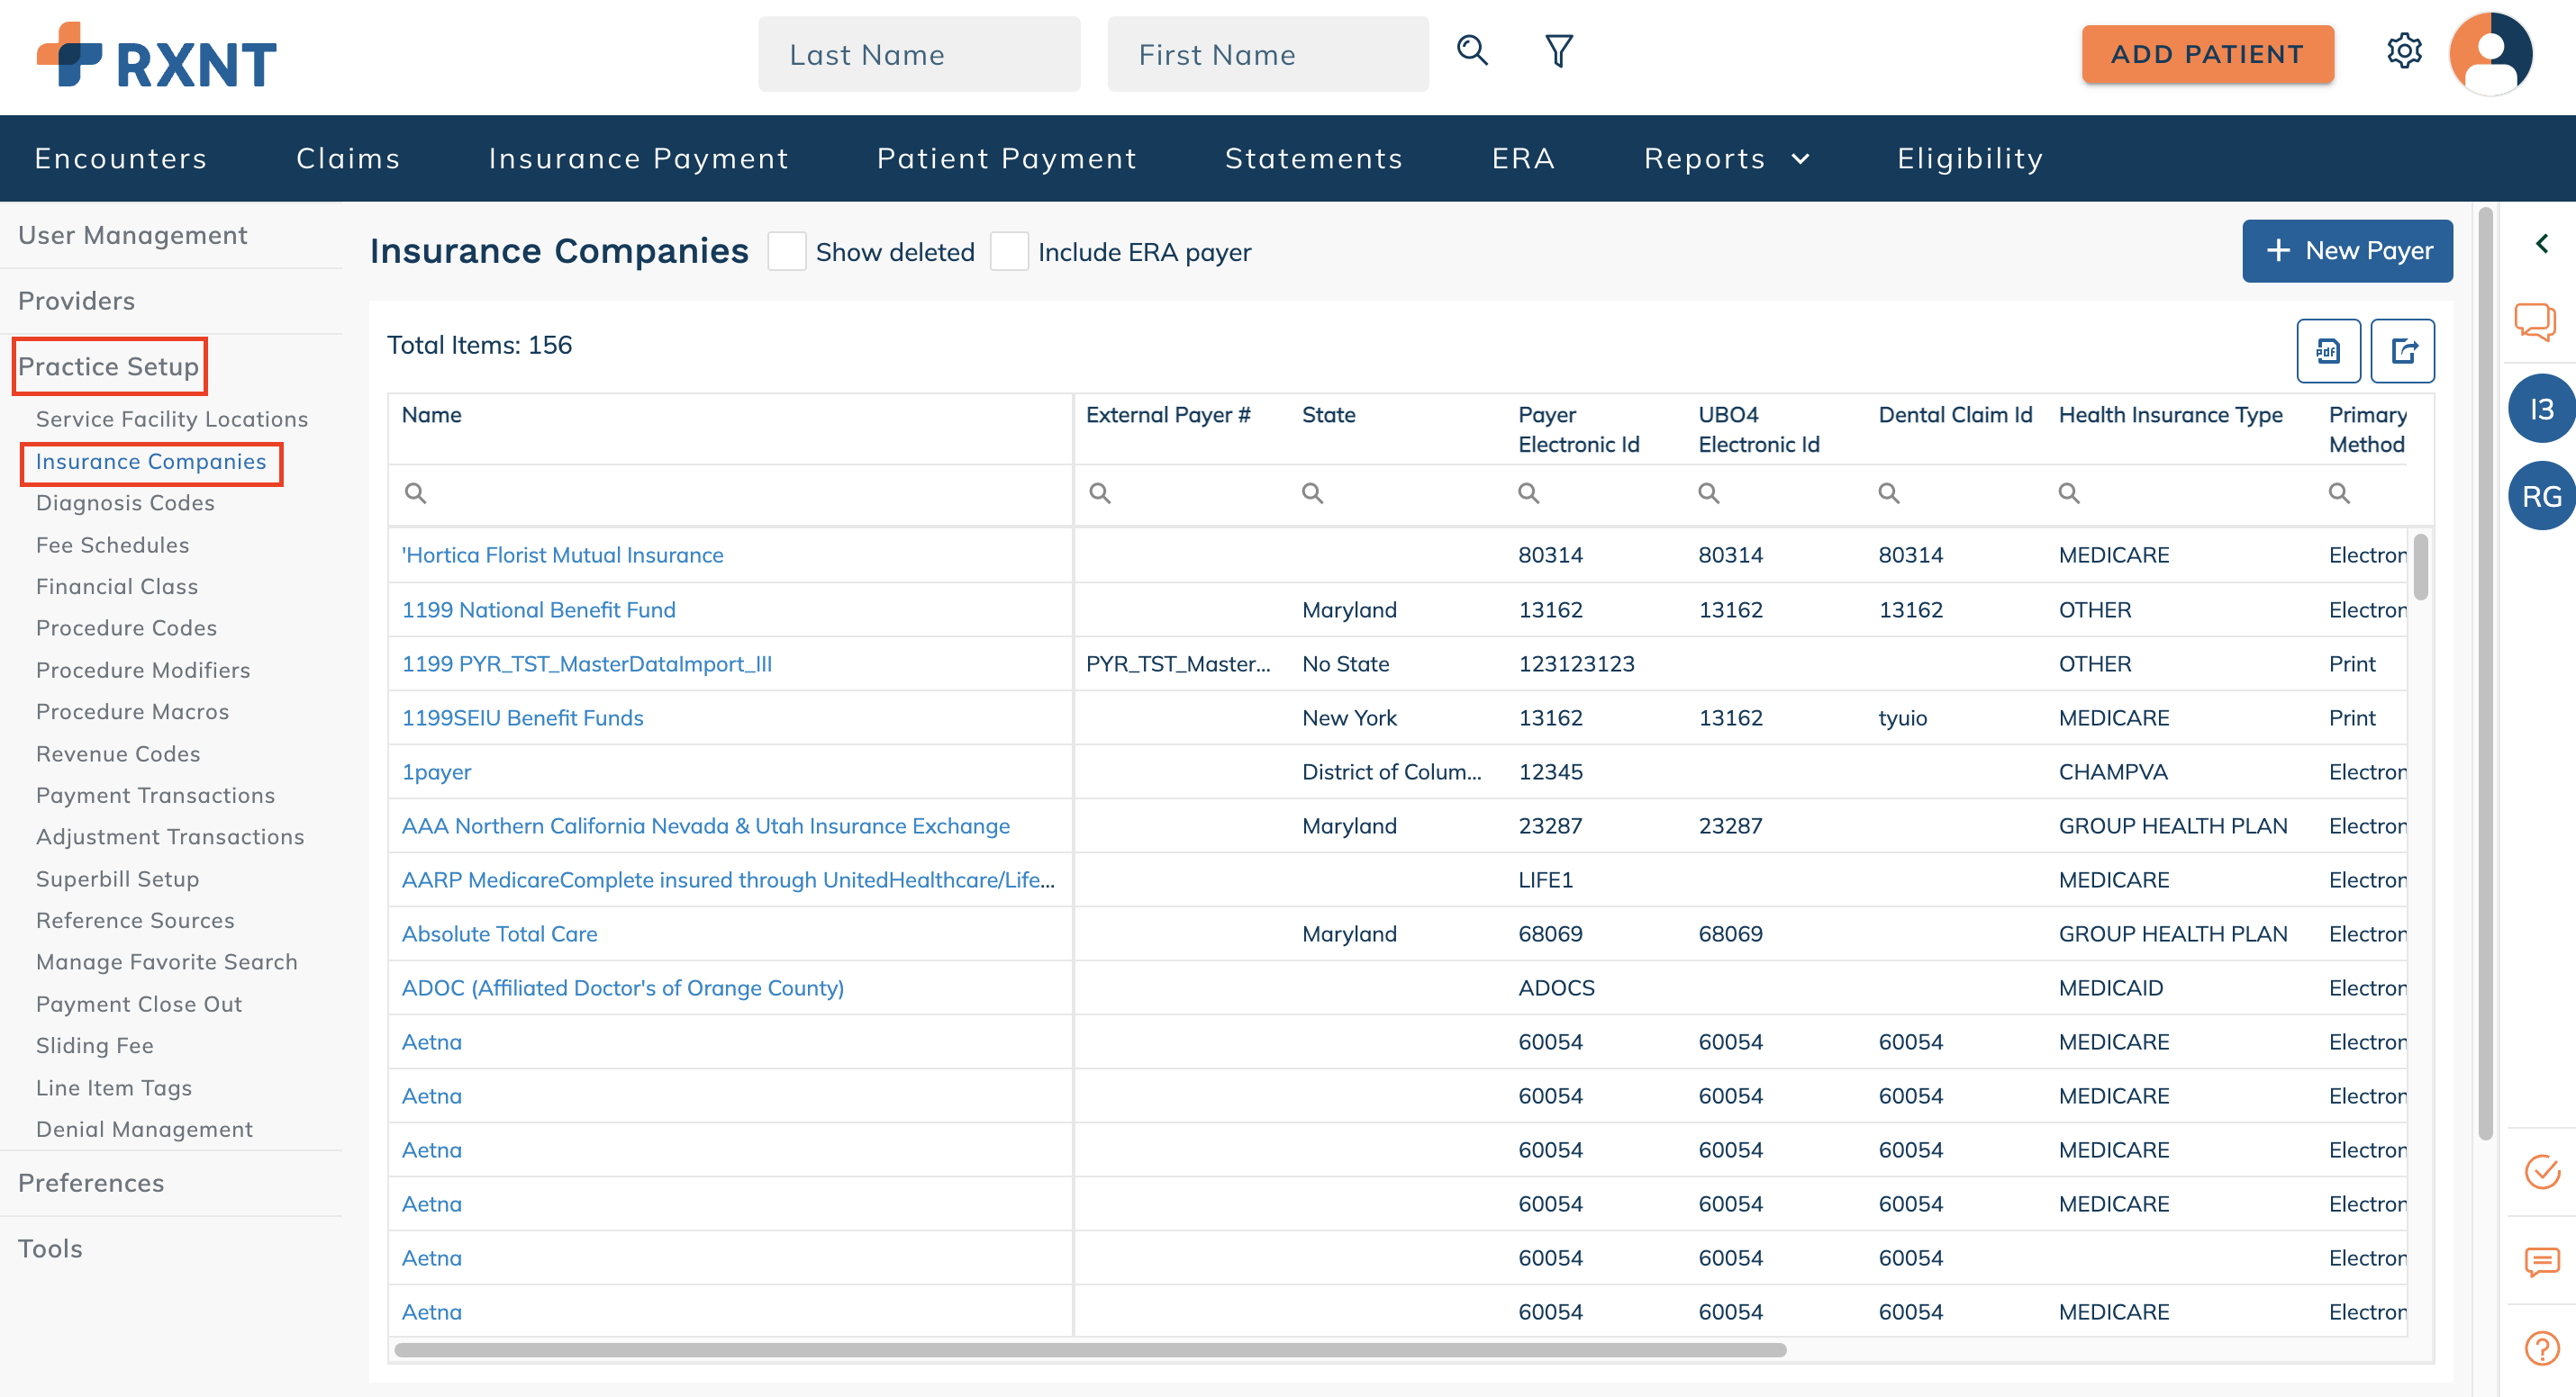Viewport: 2576px width, 1397px height.
Task: Click the table vertical scrollbar thumb
Action: 2420,566
